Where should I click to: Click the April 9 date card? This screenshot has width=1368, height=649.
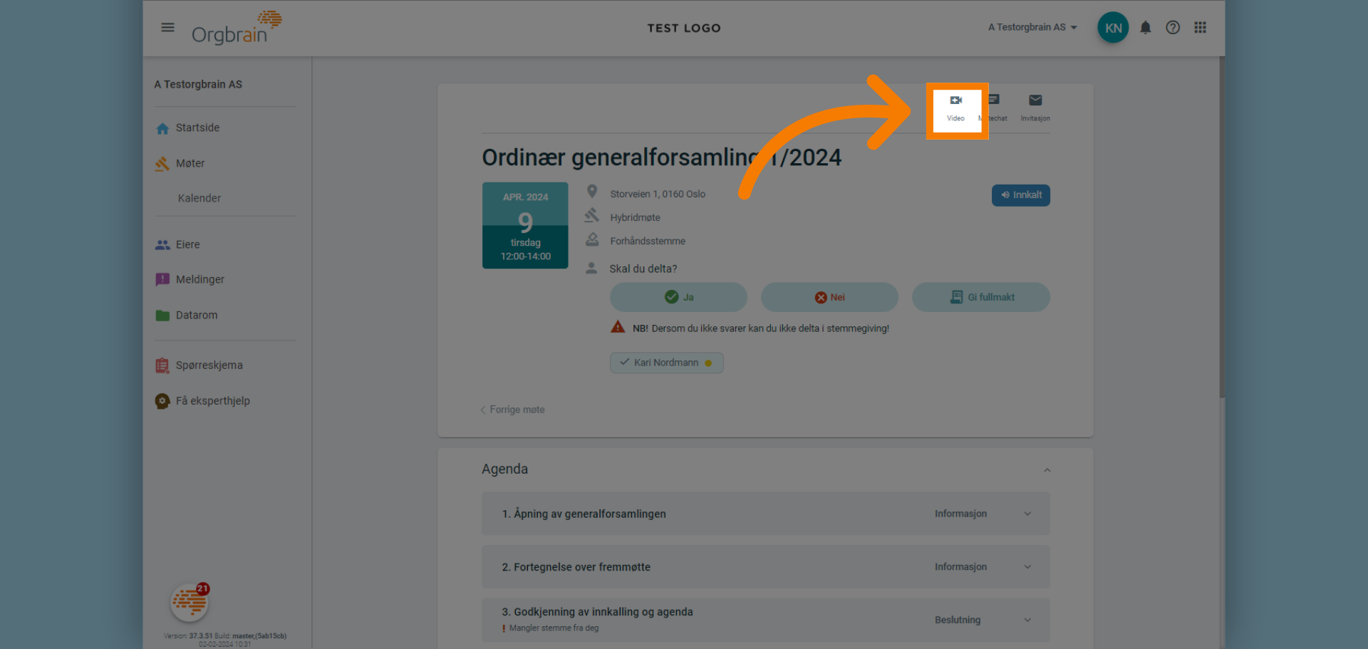click(x=525, y=225)
